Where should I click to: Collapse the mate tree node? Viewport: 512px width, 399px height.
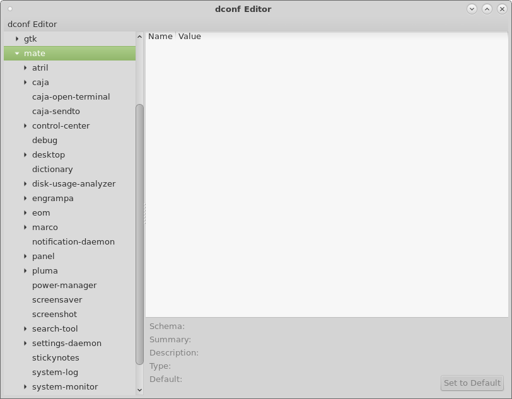click(x=17, y=53)
